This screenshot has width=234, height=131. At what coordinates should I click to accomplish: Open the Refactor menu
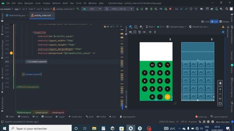57,3
